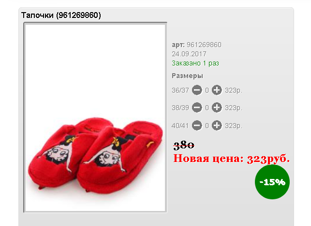This screenshot has height=226, width=311.
Task: Click the Заказано 1 раз text
Action: point(195,63)
